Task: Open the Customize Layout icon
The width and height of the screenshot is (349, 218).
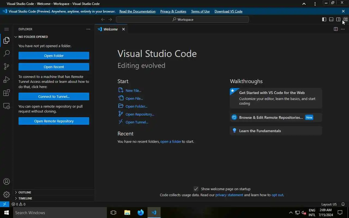Action: 345,19
